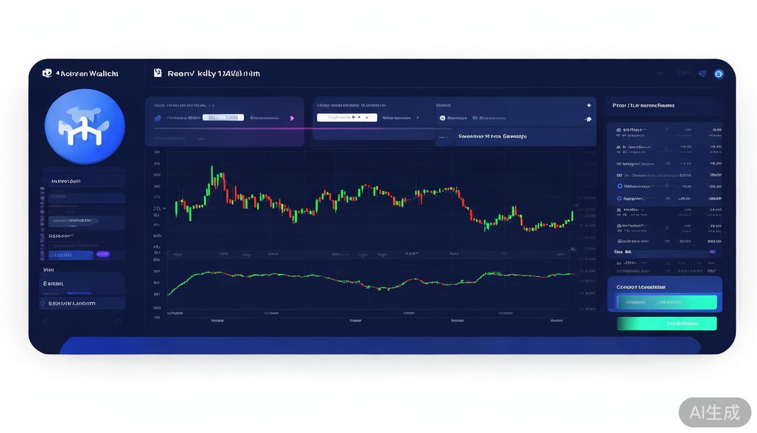The image size is (757, 433).
Task: Click the swap arrow icon in the exchange panel
Action: pyautogui.click(x=588, y=119)
